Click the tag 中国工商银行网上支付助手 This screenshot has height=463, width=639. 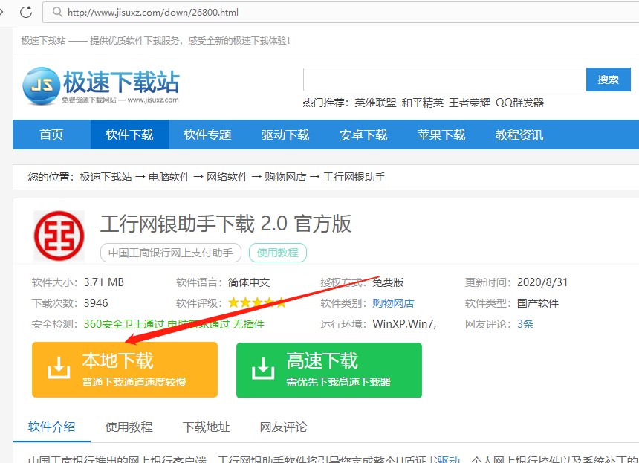tap(171, 253)
